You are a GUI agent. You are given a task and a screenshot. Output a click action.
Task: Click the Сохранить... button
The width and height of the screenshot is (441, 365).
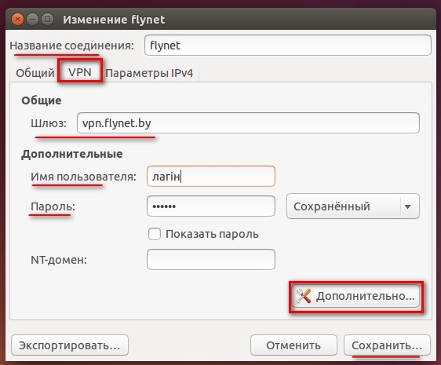coord(387,345)
